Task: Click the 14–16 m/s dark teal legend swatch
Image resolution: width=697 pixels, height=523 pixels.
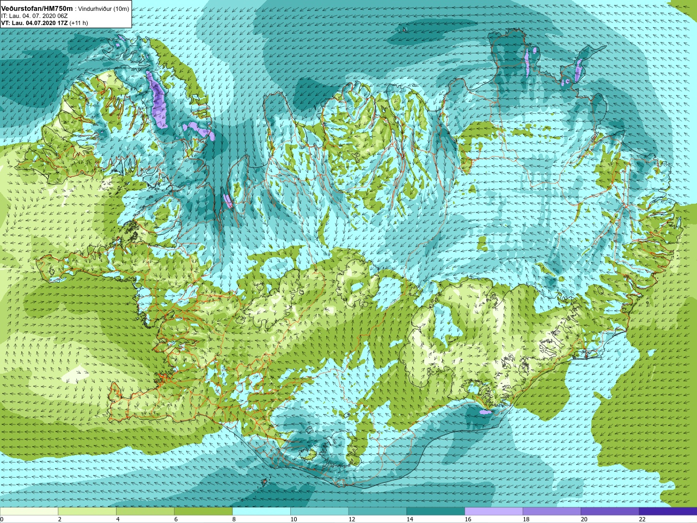Action: coord(436,512)
